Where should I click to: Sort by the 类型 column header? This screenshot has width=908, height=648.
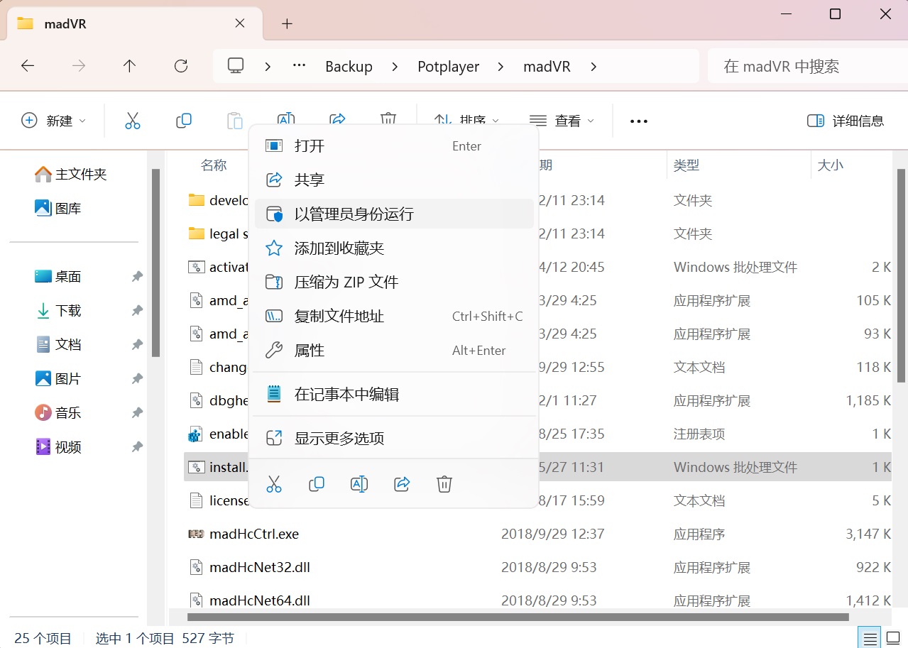687,165
